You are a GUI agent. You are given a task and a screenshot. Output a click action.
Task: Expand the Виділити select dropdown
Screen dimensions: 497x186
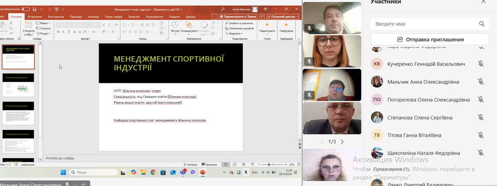click(235, 33)
